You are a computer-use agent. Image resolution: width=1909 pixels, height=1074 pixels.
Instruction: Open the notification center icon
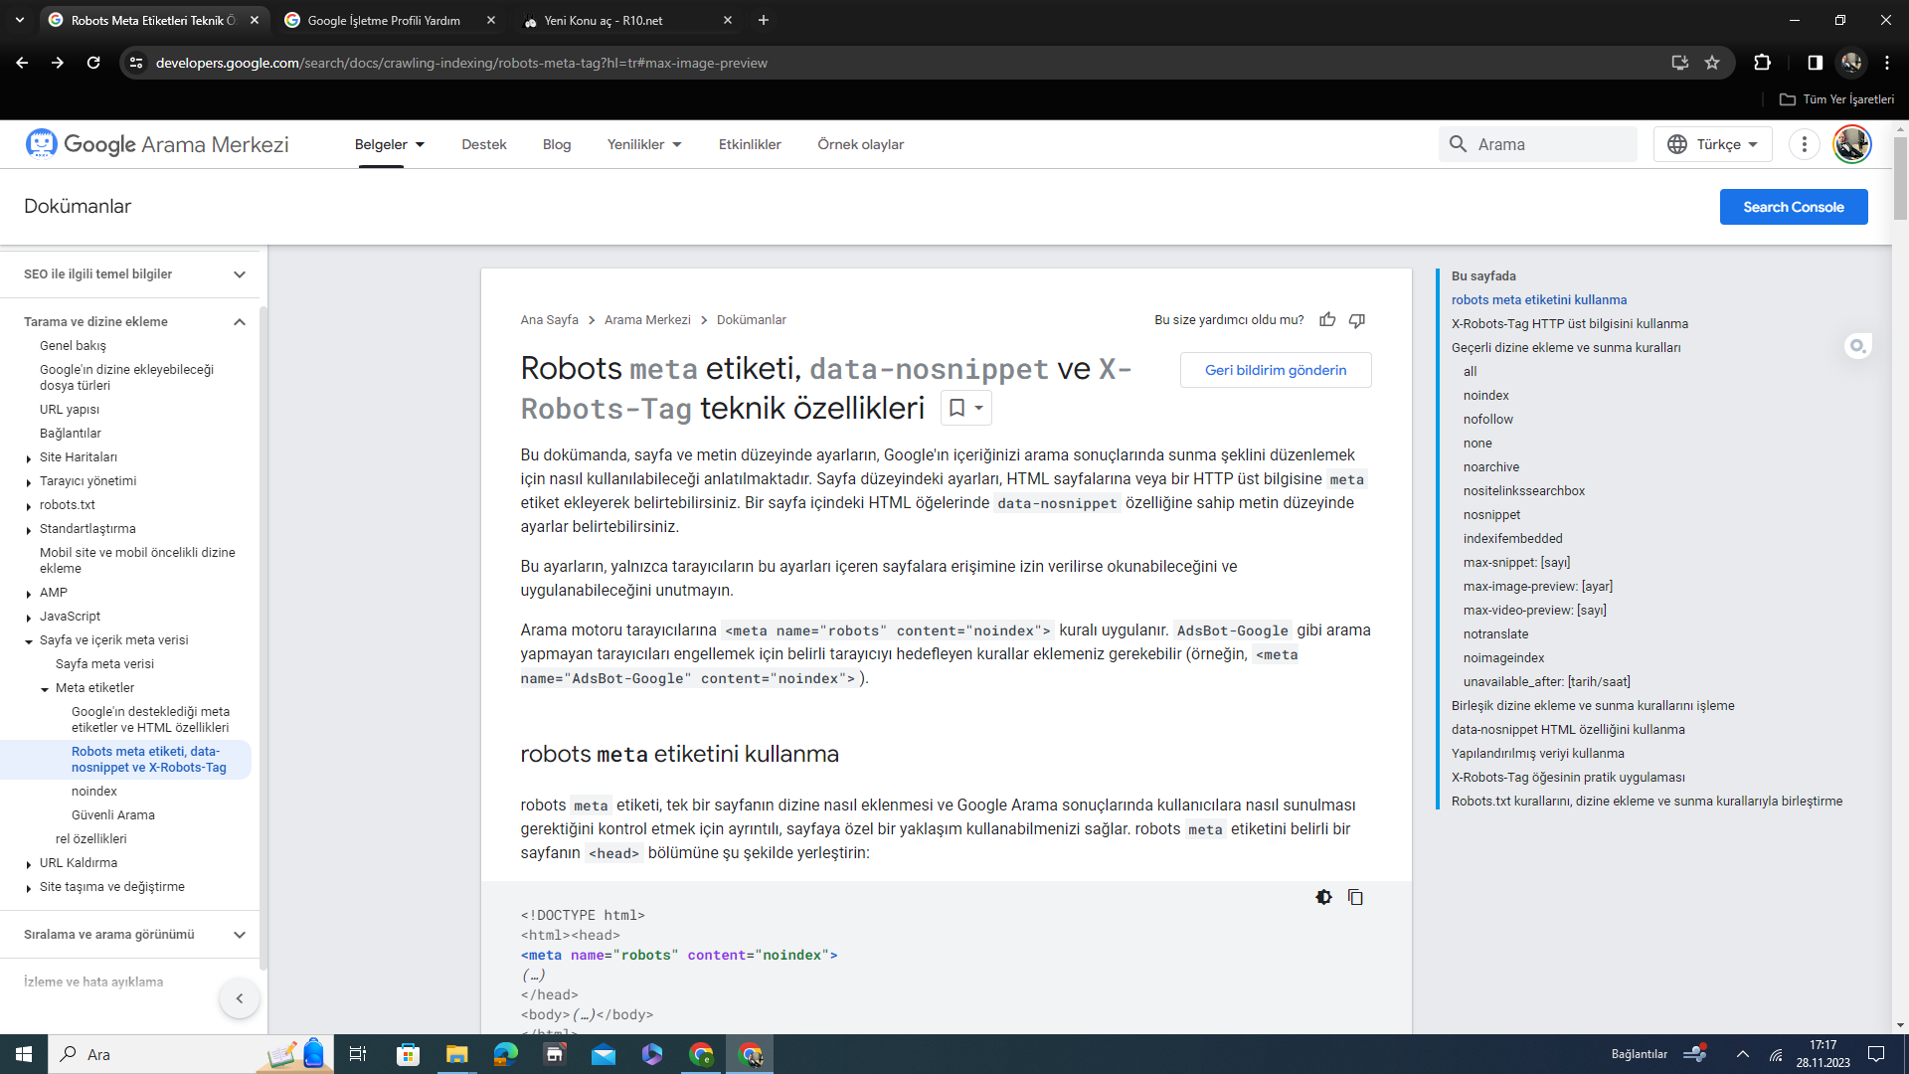pos(1876,1054)
